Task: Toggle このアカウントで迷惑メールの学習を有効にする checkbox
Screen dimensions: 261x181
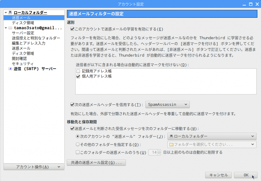Action: (72, 29)
